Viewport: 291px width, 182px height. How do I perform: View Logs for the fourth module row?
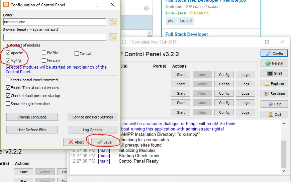246,103
